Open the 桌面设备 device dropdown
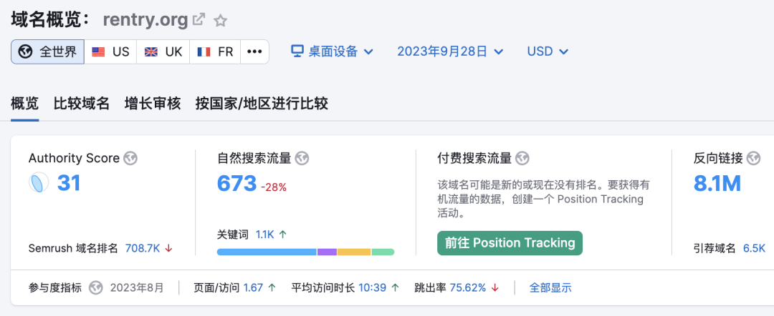The height and width of the screenshot is (316, 774). pyautogui.click(x=332, y=51)
